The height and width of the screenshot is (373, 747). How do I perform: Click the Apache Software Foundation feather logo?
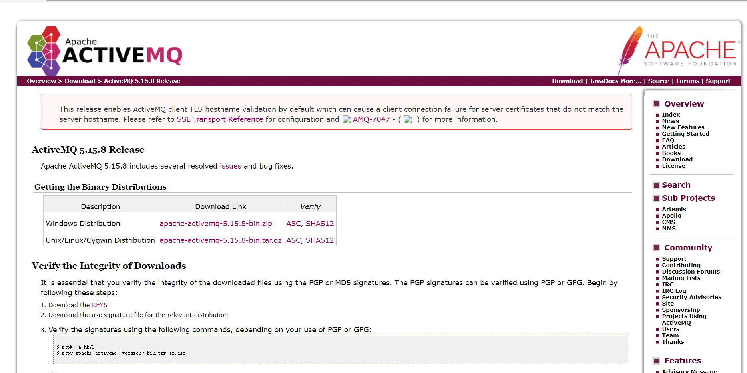pos(678,51)
